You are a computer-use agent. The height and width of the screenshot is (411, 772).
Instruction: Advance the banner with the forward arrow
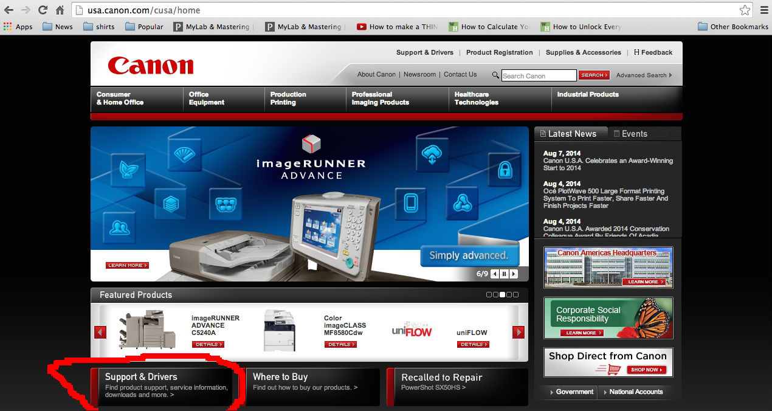click(x=514, y=274)
